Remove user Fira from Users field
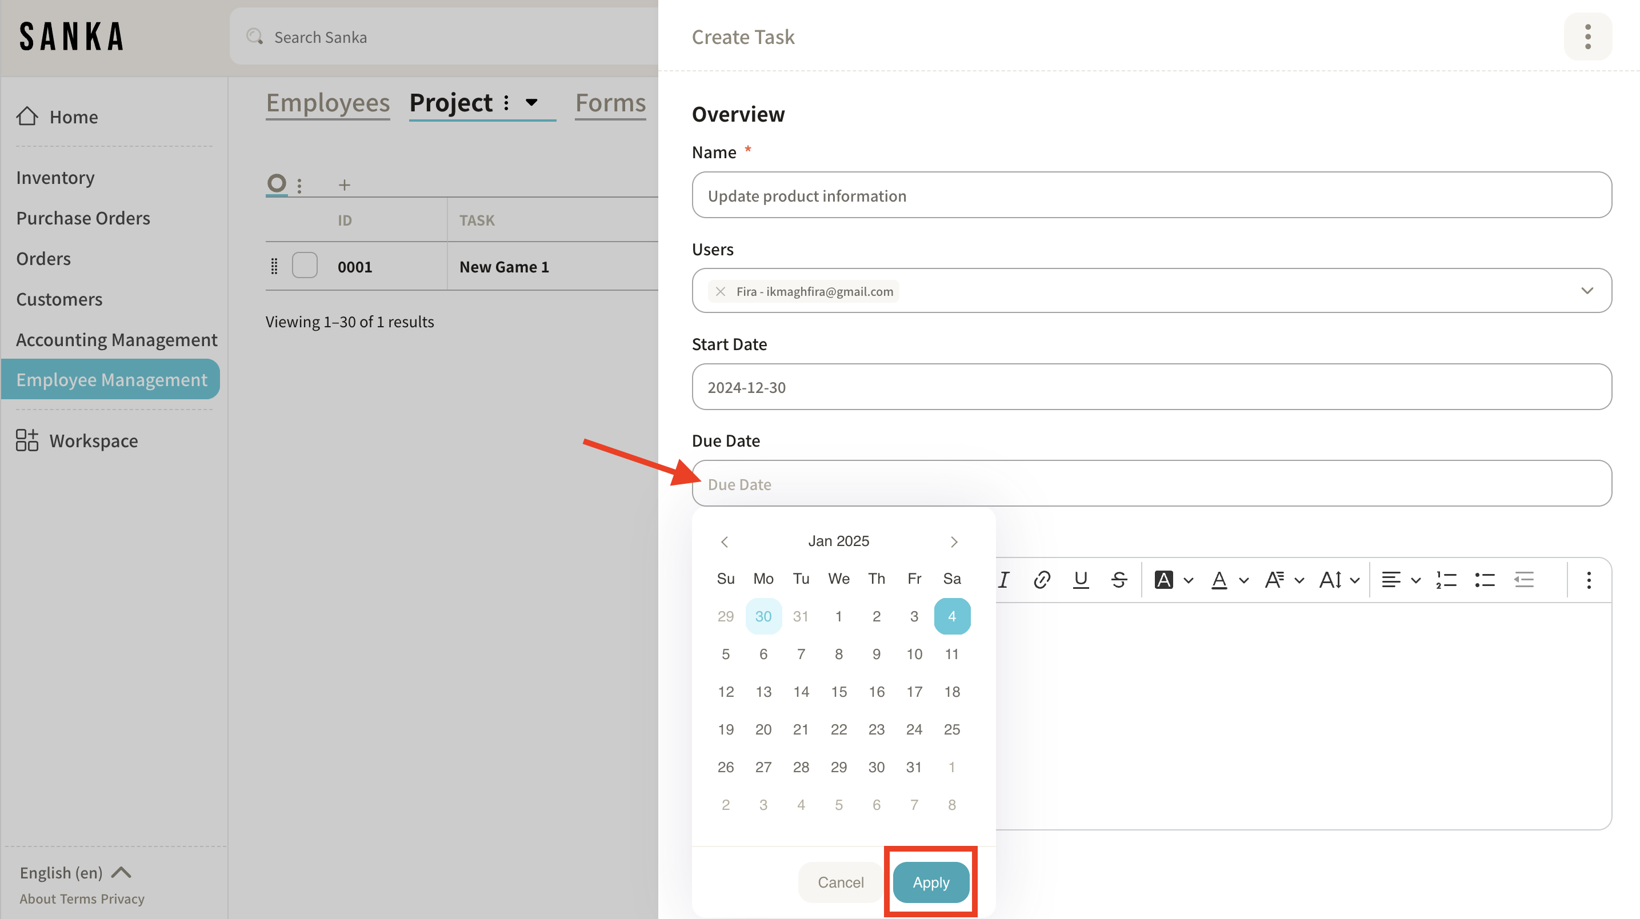Image resolution: width=1640 pixels, height=919 pixels. (x=720, y=291)
